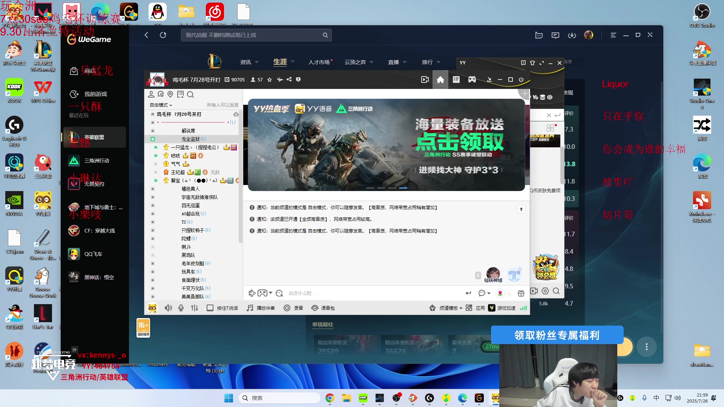
Task: Enable 按住T说话 push-to-talk checkbox
Action: coord(210,308)
